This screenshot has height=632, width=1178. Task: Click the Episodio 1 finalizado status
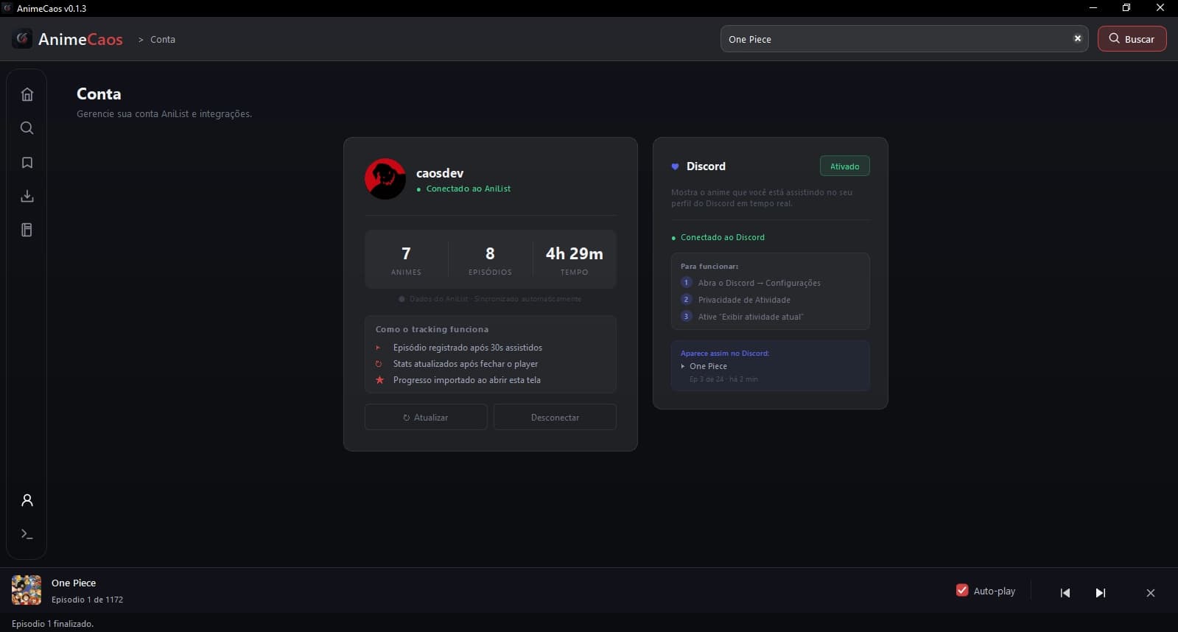tap(52, 624)
